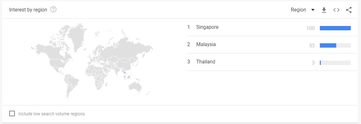This screenshot has width=361, height=124.
Task: Click Malaysia's score value 53
Action: (x=312, y=46)
